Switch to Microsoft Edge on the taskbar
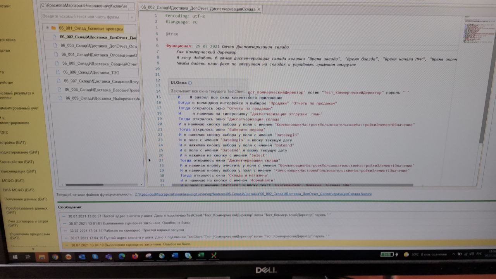Viewport: 496px width, 279px height. tap(122, 256)
